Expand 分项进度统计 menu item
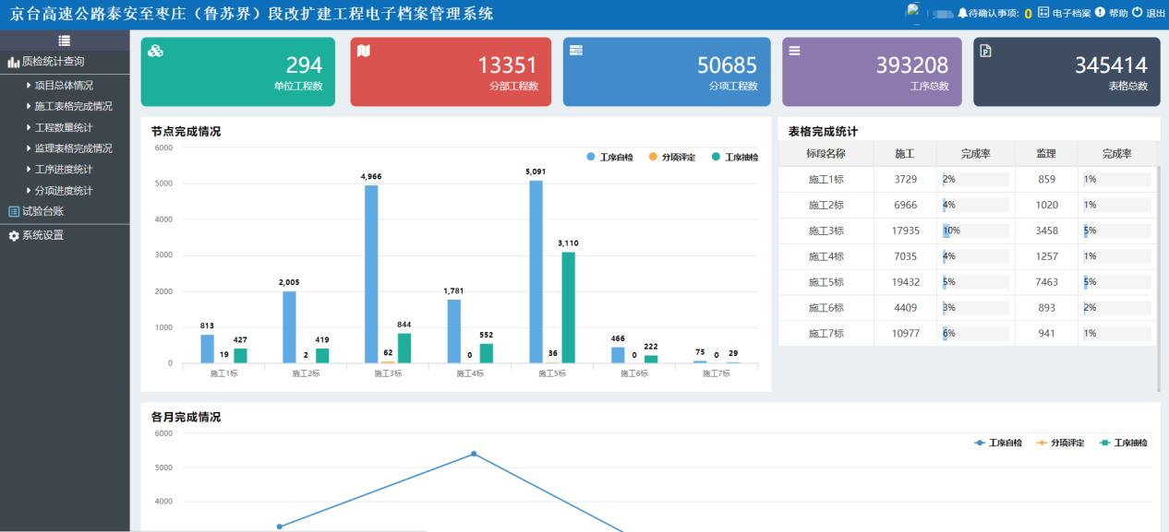Image resolution: width=1169 pixels, height=532 pixels. pos(65,191)
